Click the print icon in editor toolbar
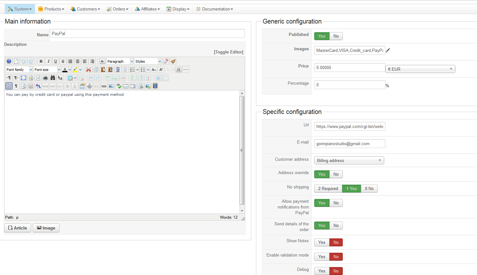477x275 pixels. coord(45,78)
